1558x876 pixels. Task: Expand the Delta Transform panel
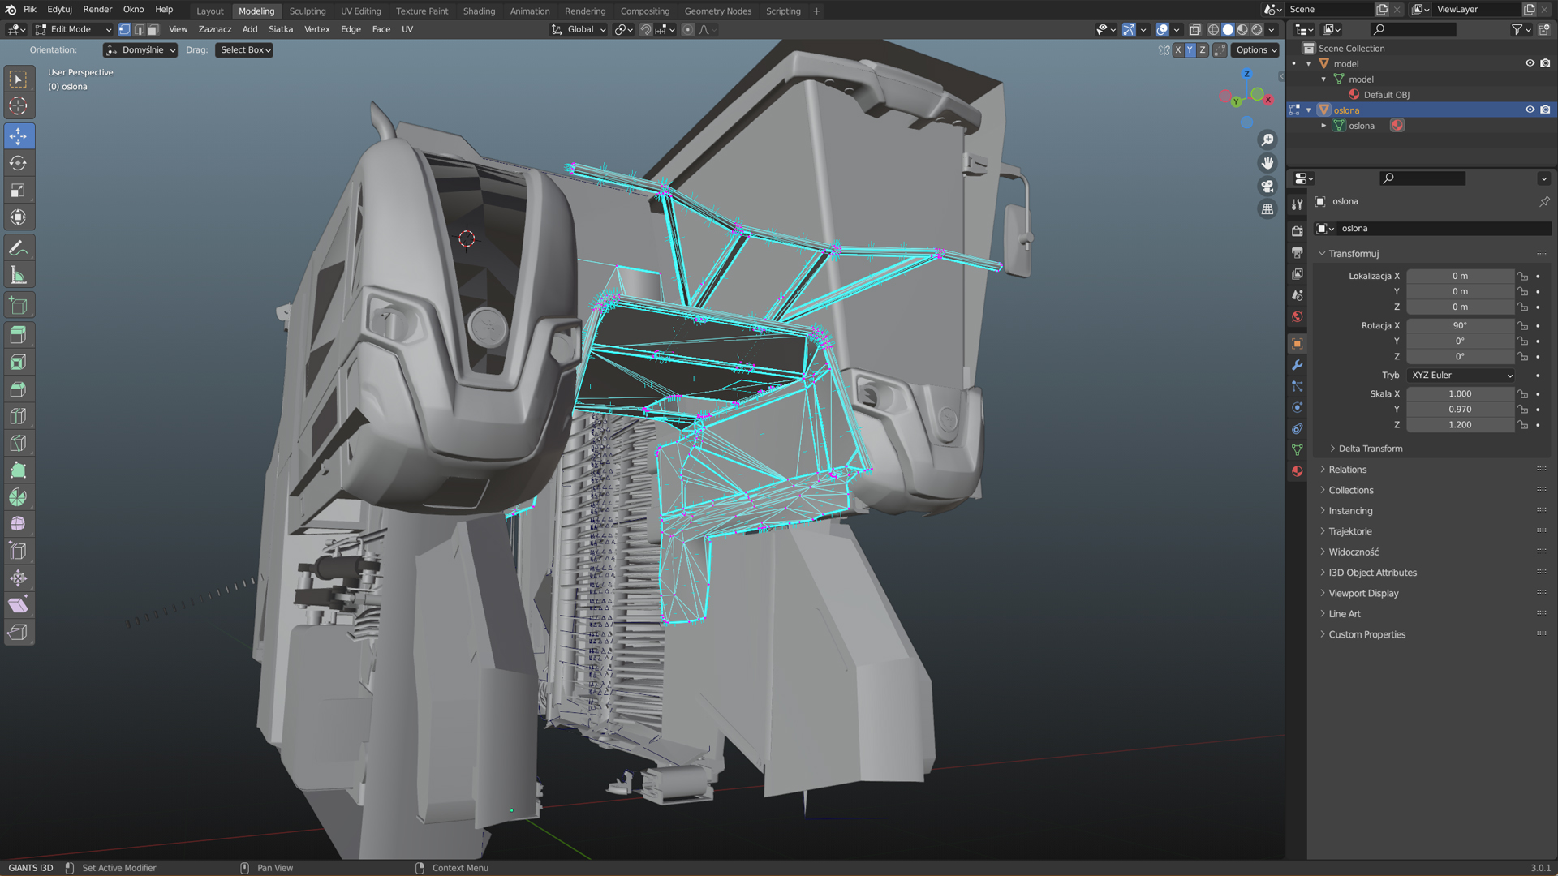coord(1370,449)
